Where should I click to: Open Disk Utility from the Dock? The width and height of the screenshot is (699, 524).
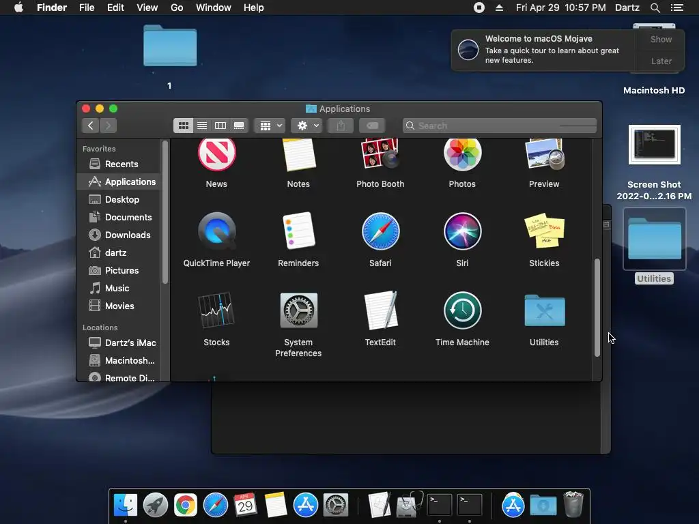point(408,505)
